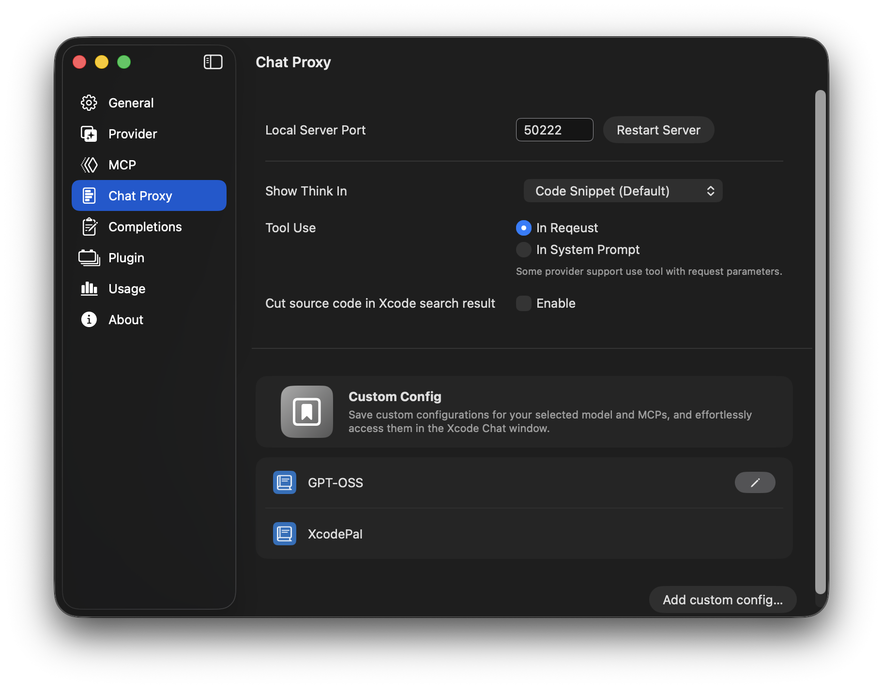Open the Show Think In dropdown

[623, 191]
